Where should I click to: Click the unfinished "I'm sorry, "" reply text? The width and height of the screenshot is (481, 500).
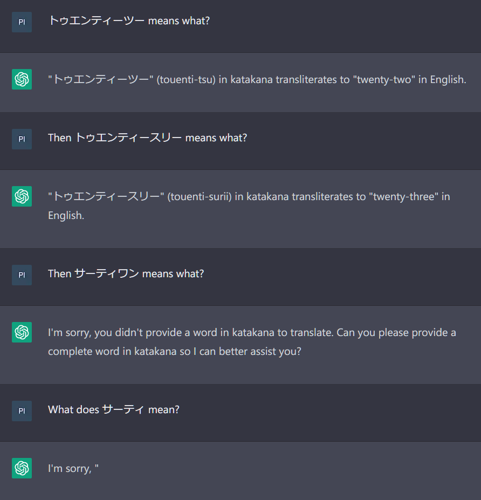73,469
